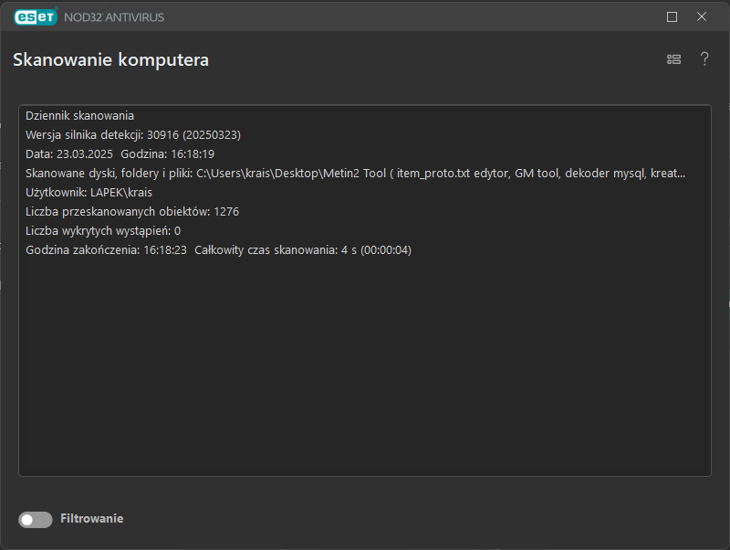Click empty area of the scan log
The height and width of the screenshot is (550, 730).
coord(365,365)
